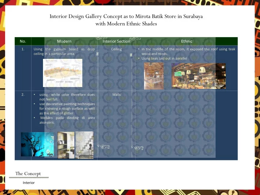This screenshot has width=260, height=195.
Task: Click bullet 'In the middle of the room' text
Action: point(188,51)
